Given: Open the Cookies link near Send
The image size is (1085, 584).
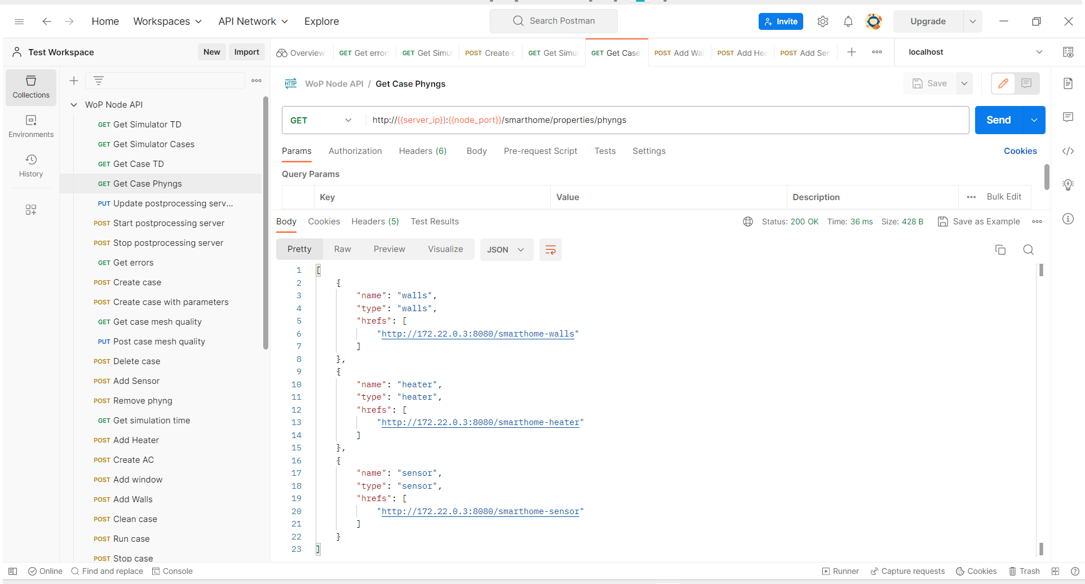Looking at the screenshot, I should pyautogui.click(x=1020, y=151).
